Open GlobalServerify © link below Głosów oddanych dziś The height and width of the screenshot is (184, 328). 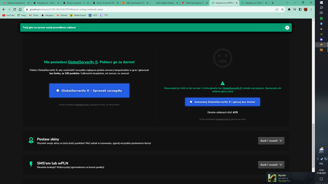(x=223, y=119)
